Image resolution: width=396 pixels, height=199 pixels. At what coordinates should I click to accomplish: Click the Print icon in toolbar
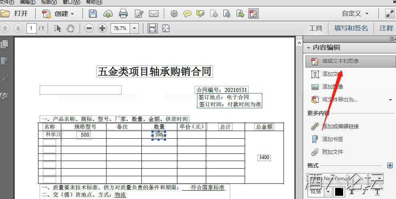tap(123, 14)
